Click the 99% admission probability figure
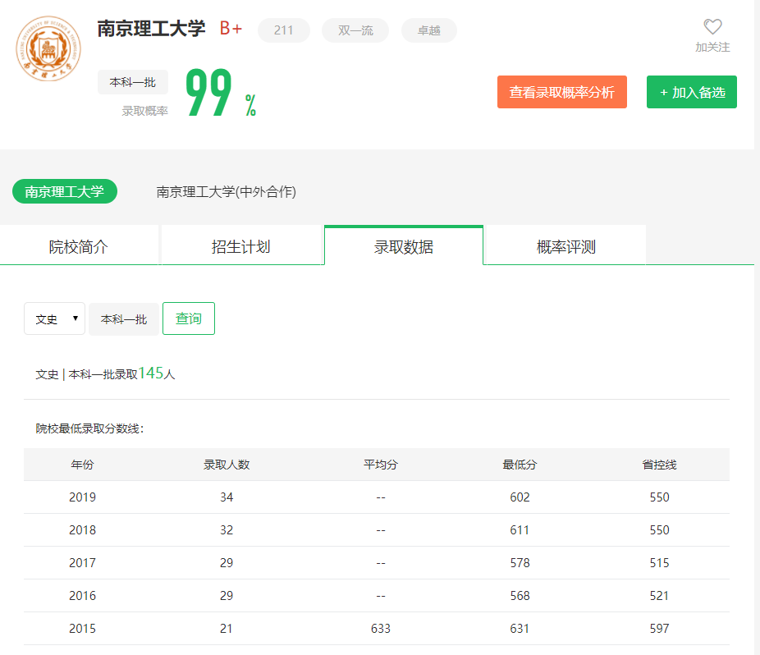 221,93
